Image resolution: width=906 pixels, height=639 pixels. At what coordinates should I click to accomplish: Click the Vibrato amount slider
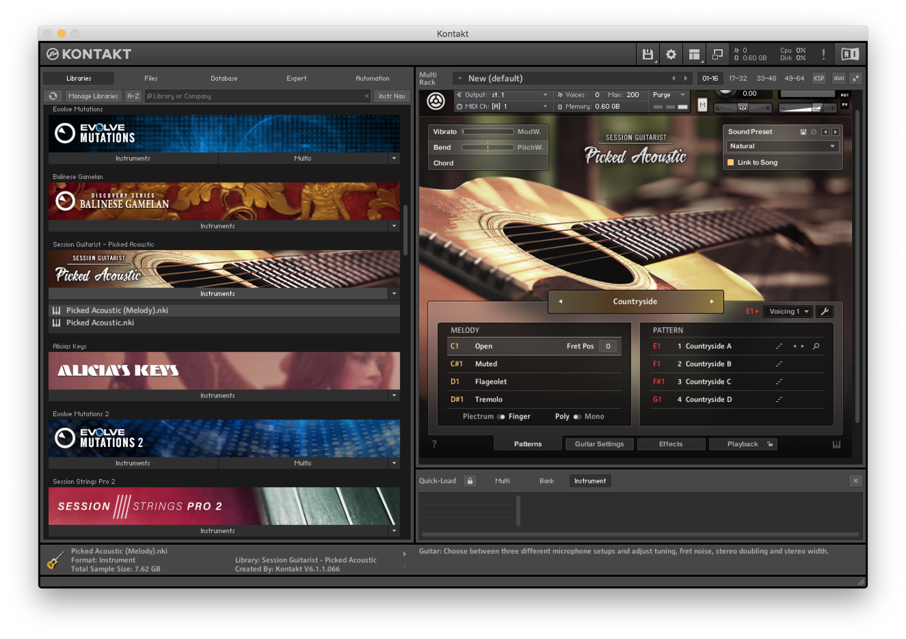coord(488,132)
